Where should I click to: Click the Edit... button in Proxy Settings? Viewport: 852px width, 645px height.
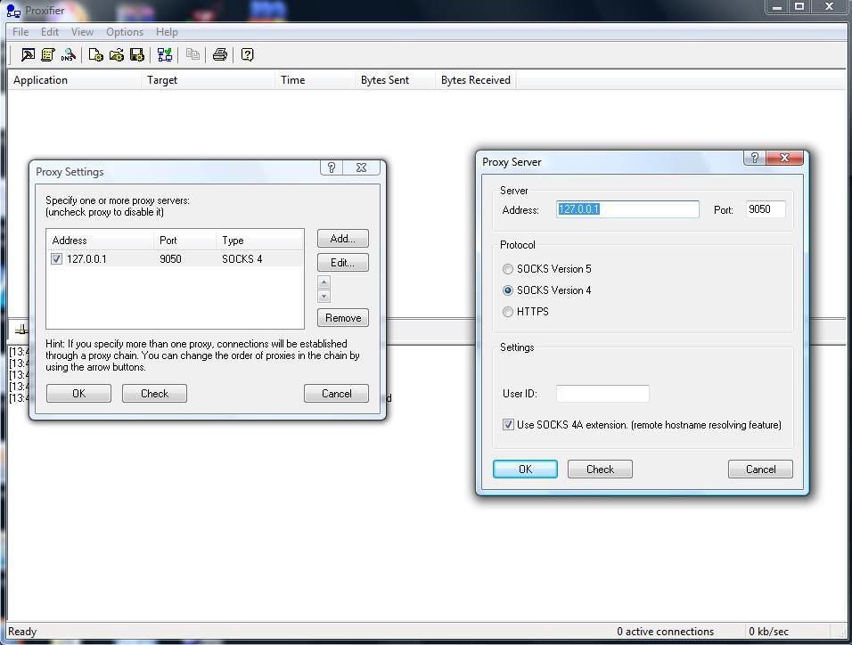tap(343, 263)
